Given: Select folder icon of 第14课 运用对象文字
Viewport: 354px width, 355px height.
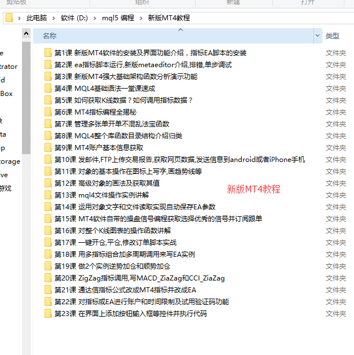Looking at the screenshot, I should click(48, 207).
